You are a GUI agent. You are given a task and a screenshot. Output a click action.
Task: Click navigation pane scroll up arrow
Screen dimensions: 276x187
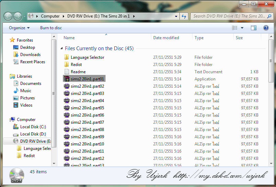coord(54,37)
